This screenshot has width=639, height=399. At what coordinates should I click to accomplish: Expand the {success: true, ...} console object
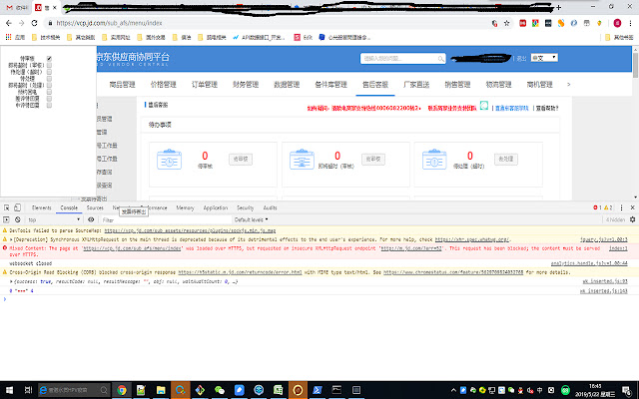[x=11, y=281]
